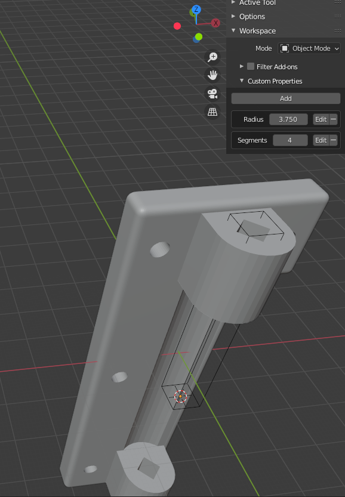This screenshot has width=345, height=497.
Task: Click Edit button next to Segments
Action: tap(321, 140)
